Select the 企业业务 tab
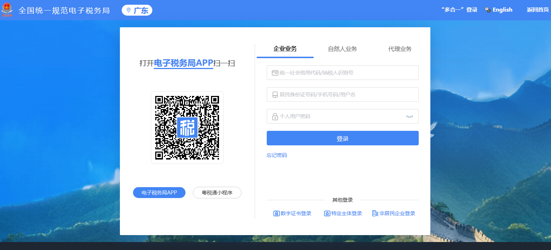Screen dimensions: 551x250 pos(285,49)
